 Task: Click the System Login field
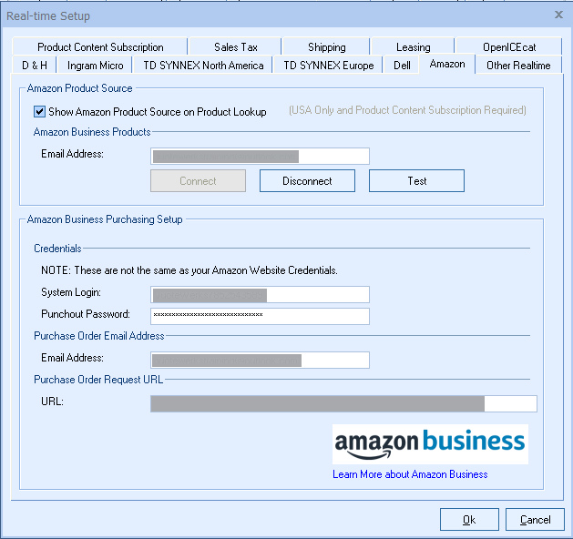[260, 294]
